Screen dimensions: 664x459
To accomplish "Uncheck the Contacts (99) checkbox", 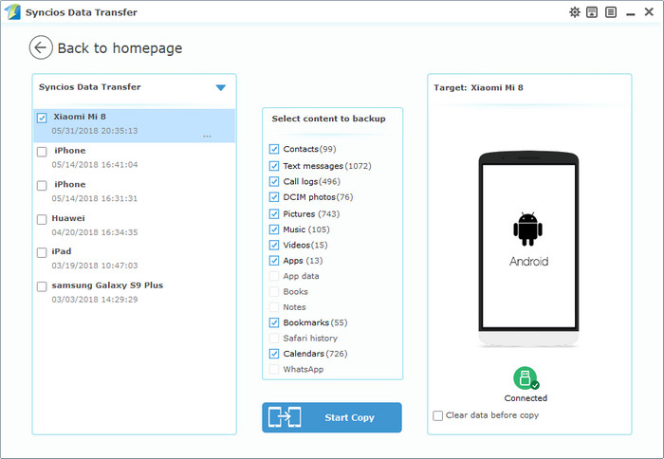I will pos(274,149).
